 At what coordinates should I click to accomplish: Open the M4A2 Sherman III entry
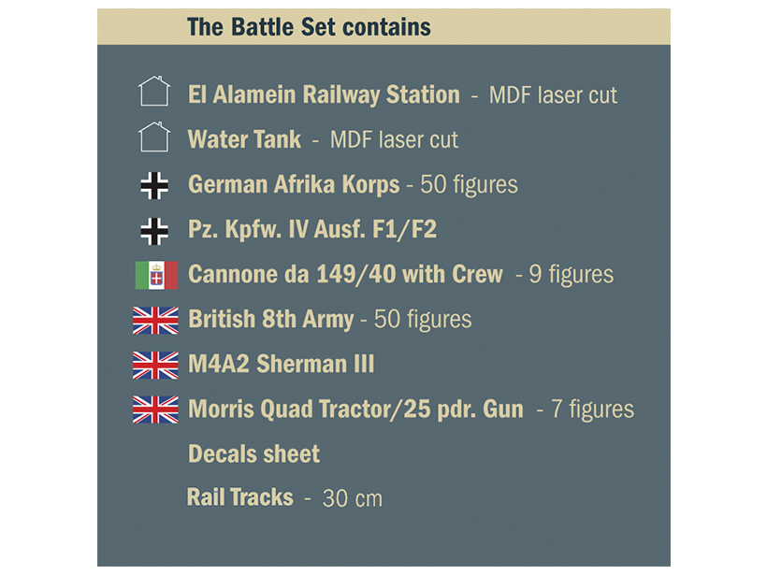click(x=281, y=365)
